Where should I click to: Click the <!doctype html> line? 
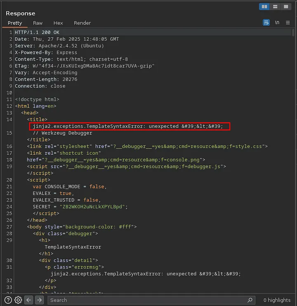pyautogui.click(x=37, y=100)
